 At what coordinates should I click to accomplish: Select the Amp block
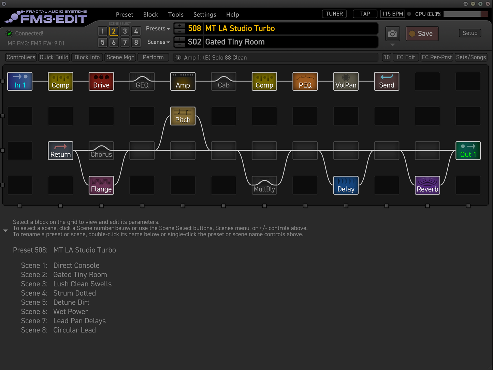[183, 81]
